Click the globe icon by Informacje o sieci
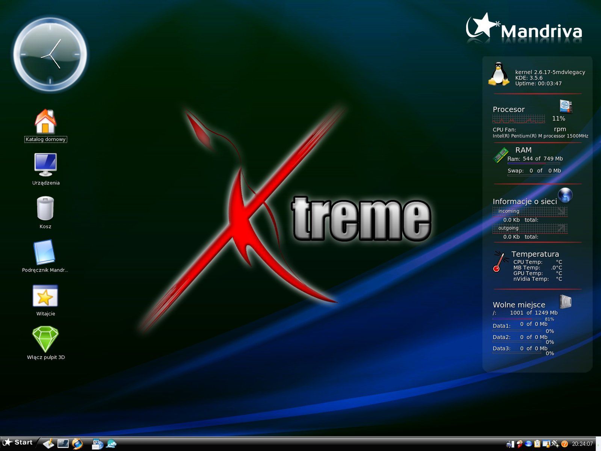This screenshot has width=601, height=451. click(x=565, y=195)
